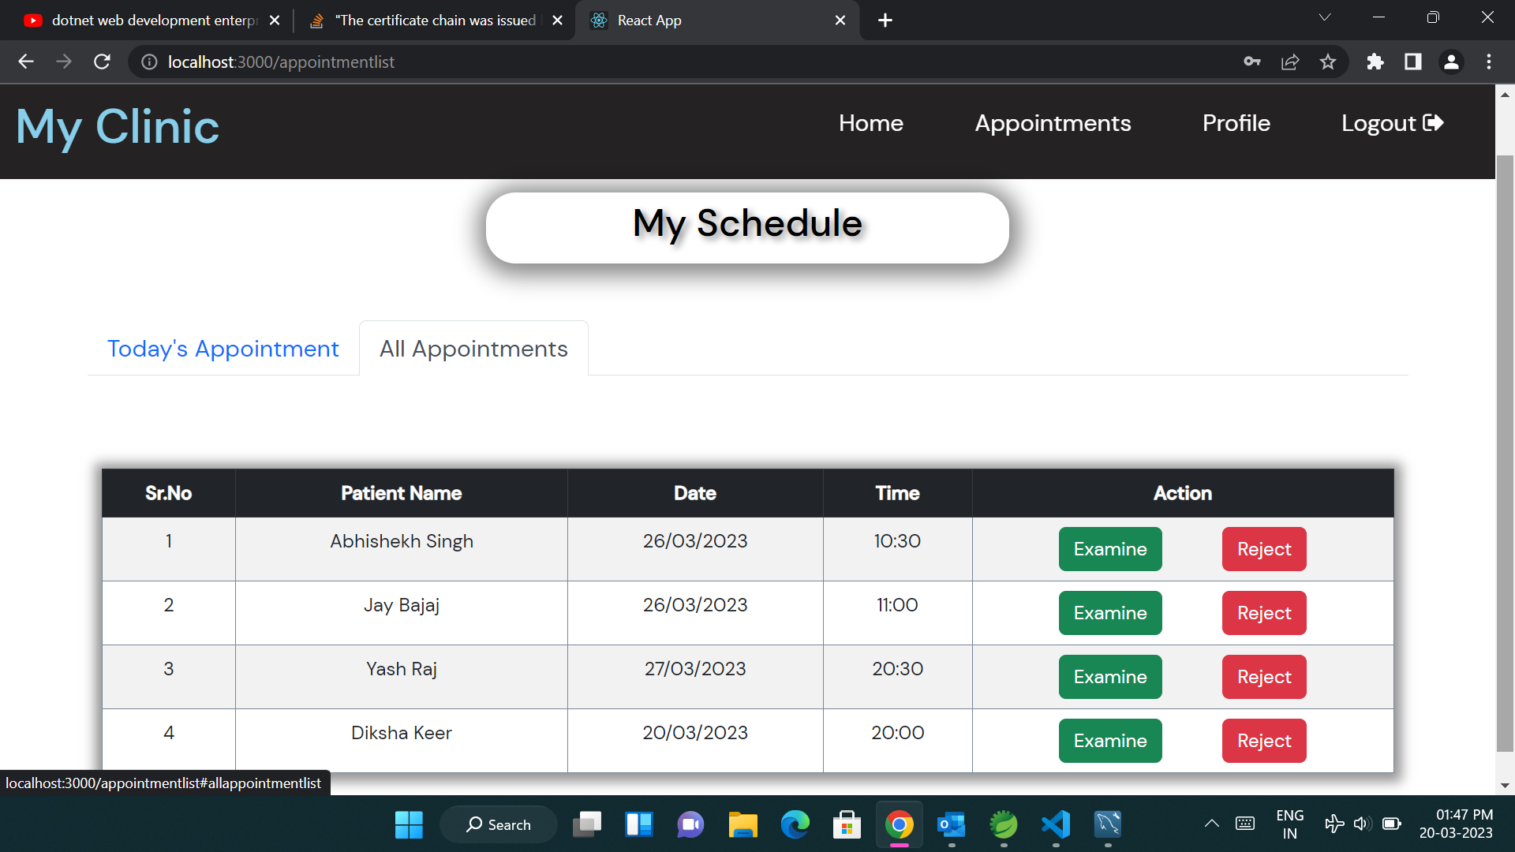Open the Chrome profile avatar icon

[x=1451, y=62]
